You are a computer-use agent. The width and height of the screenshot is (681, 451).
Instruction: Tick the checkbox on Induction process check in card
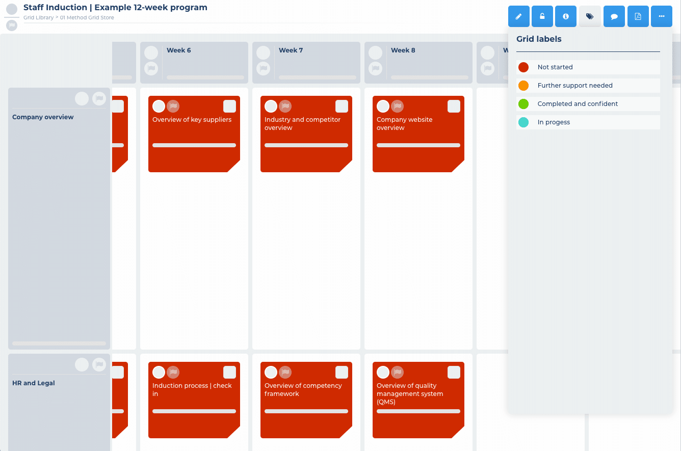click(x=229, y=372)
